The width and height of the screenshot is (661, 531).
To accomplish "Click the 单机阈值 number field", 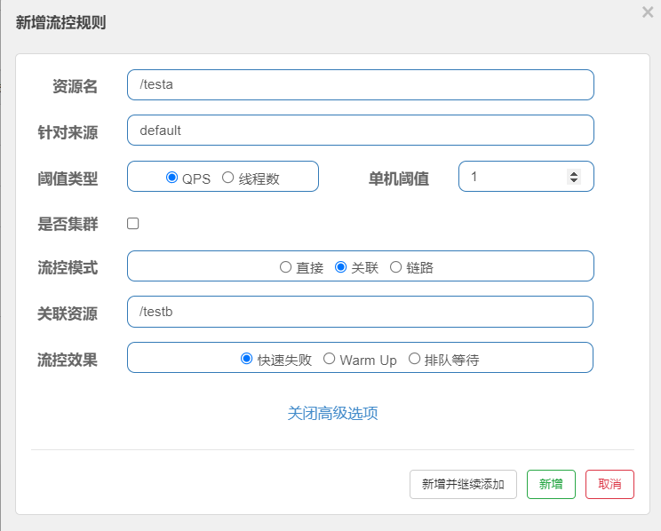I will [x=526, y=176].
